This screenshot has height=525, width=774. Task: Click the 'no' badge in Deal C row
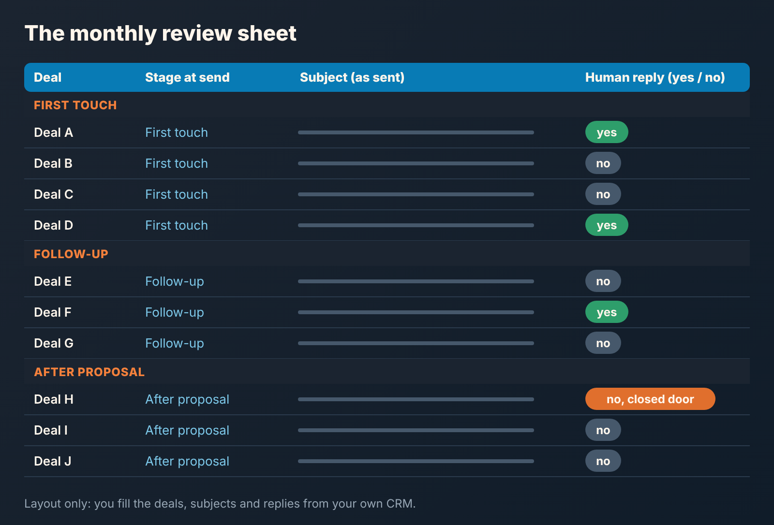click(603, 194)
